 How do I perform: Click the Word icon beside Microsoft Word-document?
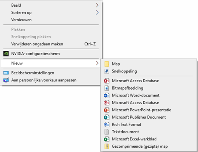click(107, 95)
